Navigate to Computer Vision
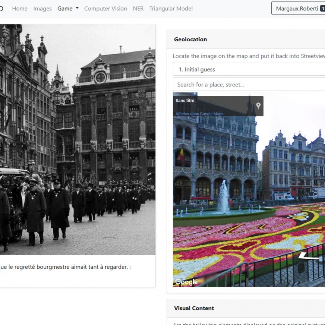The width and height of the screenshot is (325, 325). (106, 8)
